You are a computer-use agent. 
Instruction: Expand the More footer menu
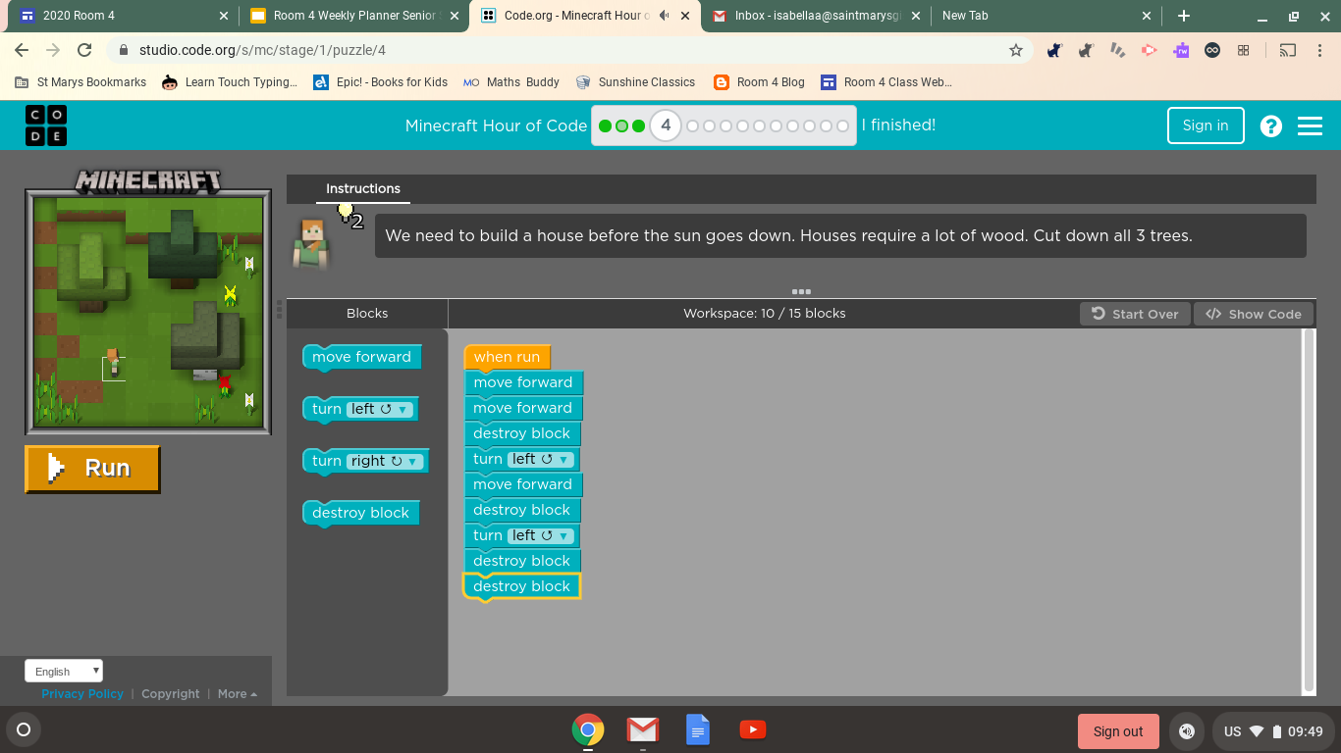click(x=238, y=693)
